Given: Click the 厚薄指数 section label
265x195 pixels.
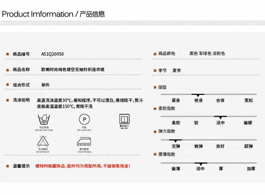Looking at the screenshot, I should [167, 154].
